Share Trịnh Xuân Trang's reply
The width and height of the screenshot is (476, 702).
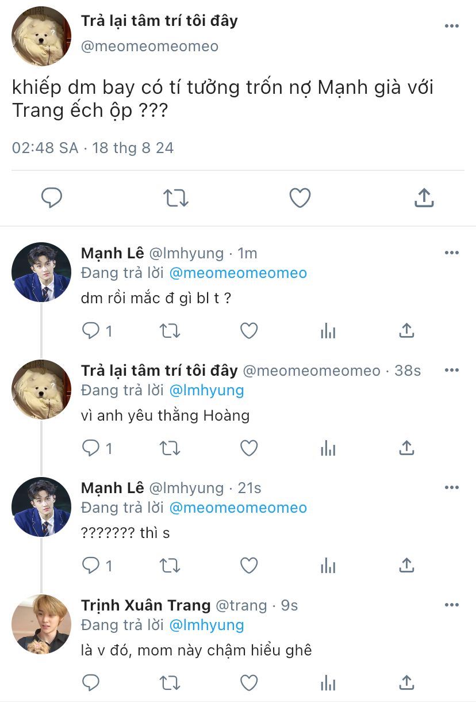(x=406, y=683)
